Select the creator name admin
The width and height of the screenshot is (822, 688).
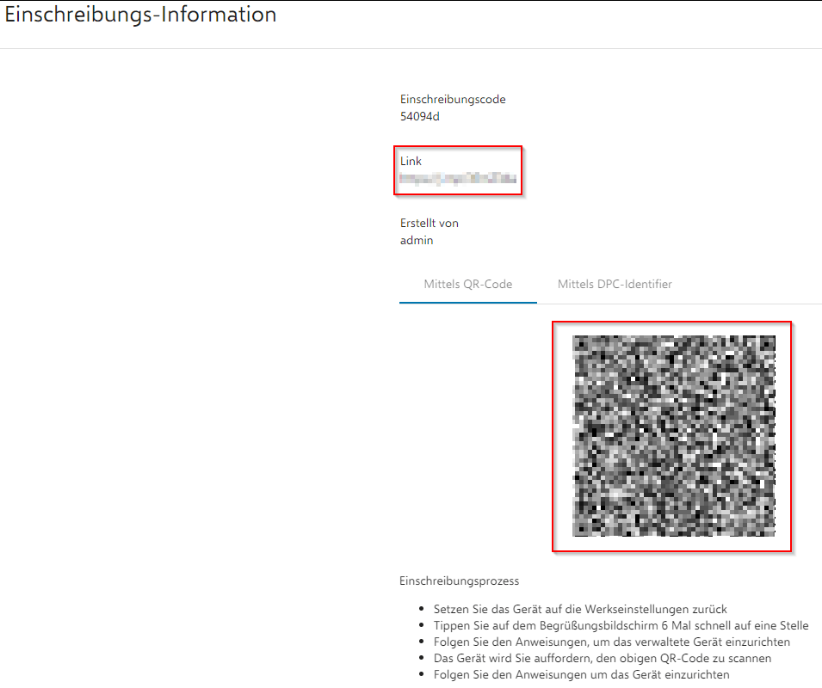click(x=417, y=240)
